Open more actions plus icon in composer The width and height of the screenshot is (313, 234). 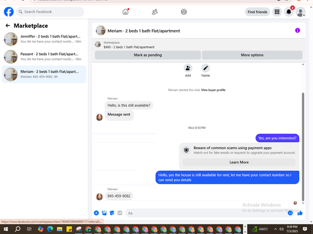[x=96, y=213]
